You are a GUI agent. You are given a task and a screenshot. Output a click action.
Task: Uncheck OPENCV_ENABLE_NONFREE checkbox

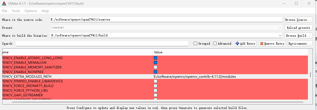pyautogui.click(x=155, y=72)
